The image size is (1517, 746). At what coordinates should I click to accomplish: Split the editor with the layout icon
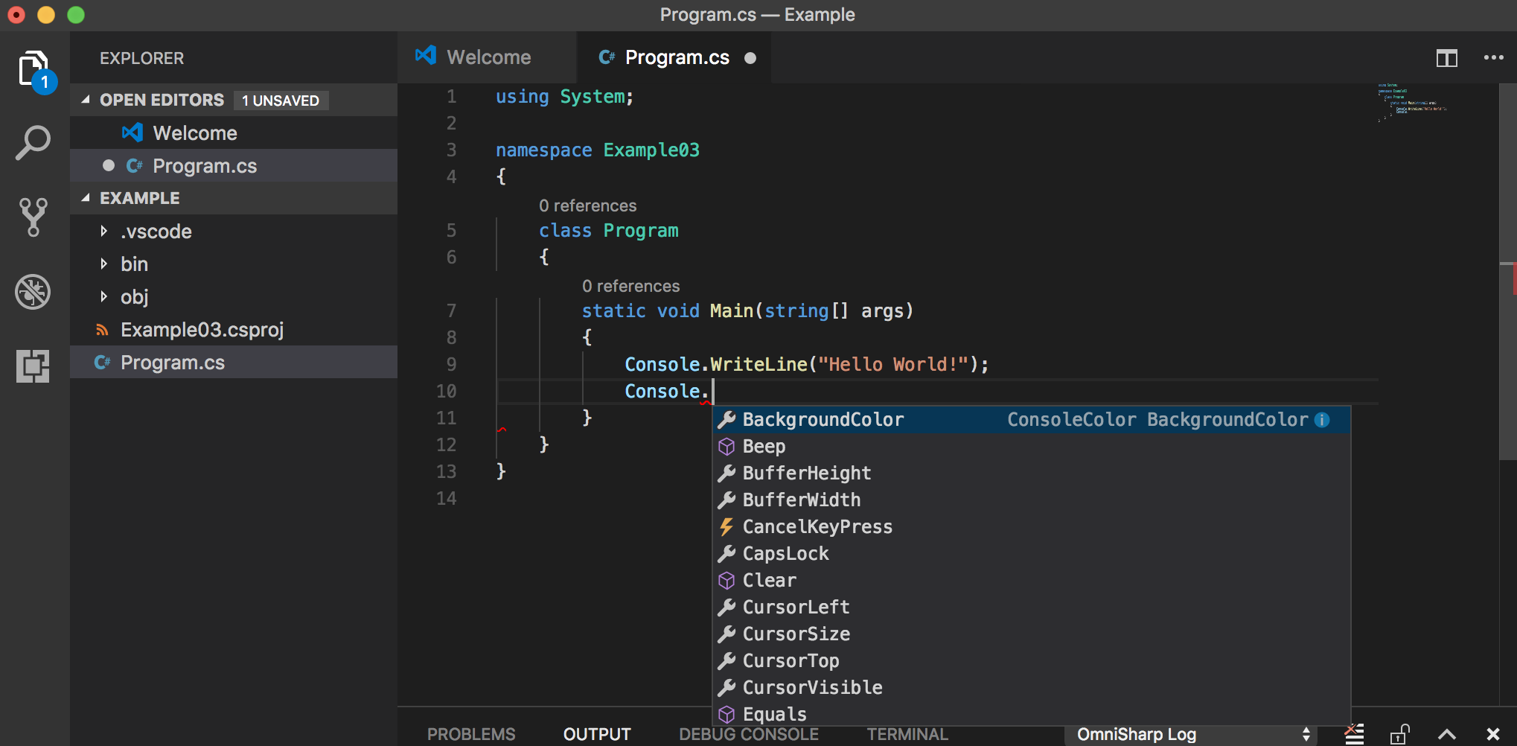(x=1446, y=58)
